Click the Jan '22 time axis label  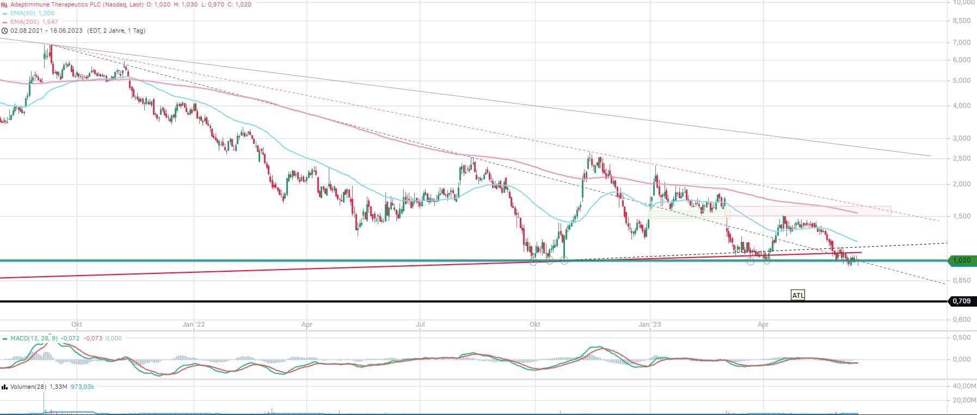pyautogui.click(x=194, y=325)
